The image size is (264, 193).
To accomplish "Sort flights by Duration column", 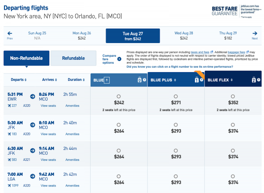I will pyautogui.click(x=75, y=80).
